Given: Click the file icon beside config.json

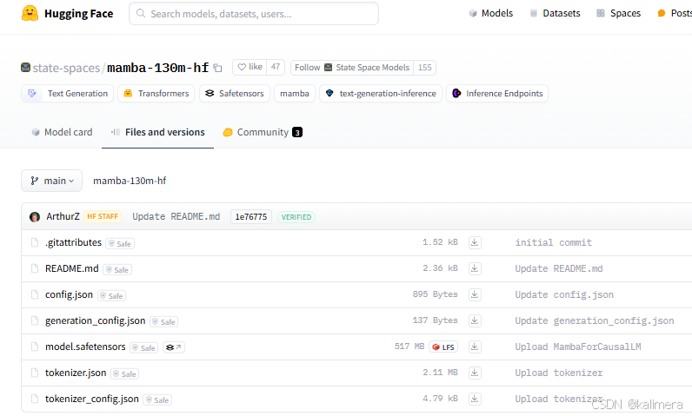Looking at the screenshot, I should click(x=35, y=294).
